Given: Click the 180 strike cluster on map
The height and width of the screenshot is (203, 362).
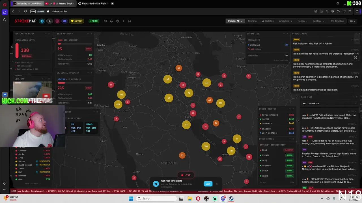Looking at the screenshot, I should coord(206,146).
